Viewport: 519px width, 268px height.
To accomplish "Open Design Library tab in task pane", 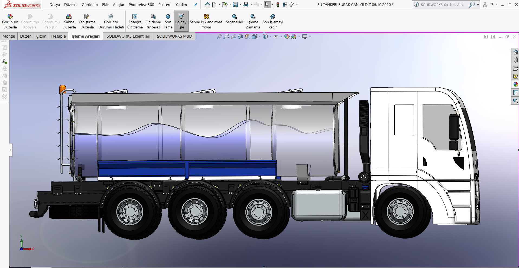I will coord(515,60).
